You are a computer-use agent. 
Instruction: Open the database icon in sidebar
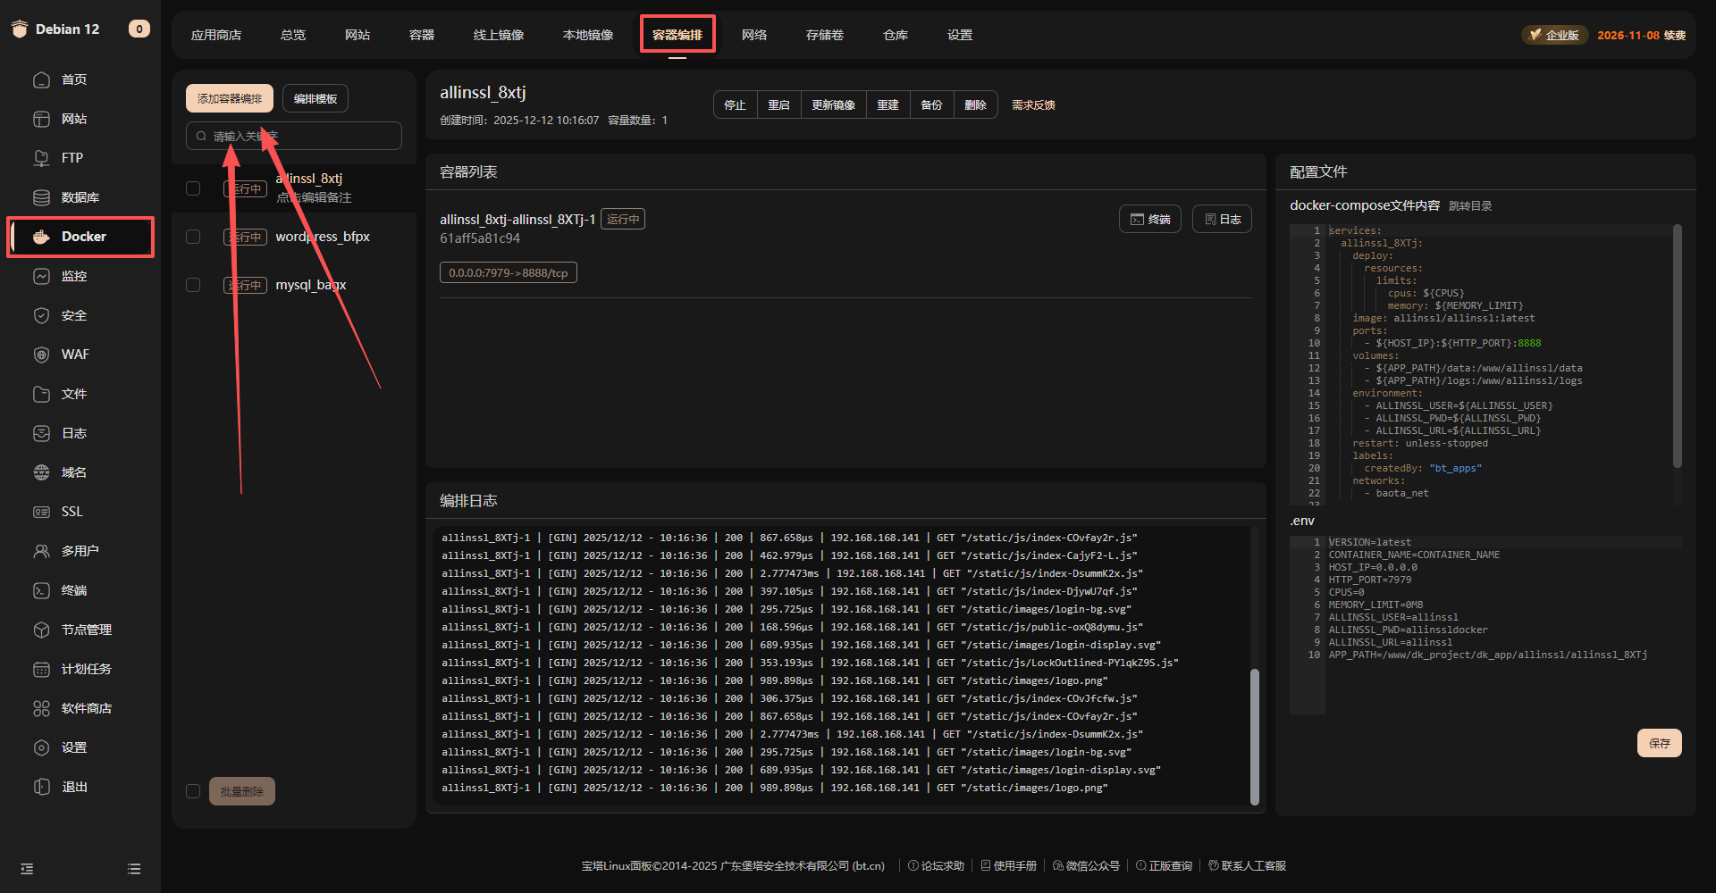pos(41,197)
